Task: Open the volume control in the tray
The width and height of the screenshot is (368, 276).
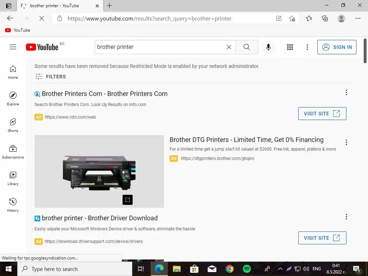Action: [306, 269]
